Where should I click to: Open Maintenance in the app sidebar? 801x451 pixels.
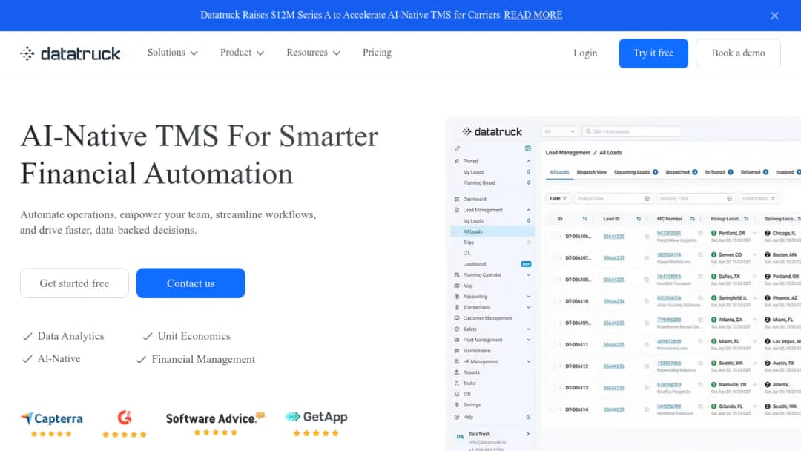476,351
